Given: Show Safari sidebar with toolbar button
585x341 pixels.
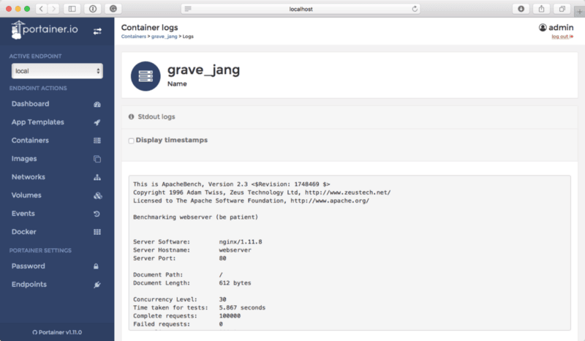Looking at the screenshot, I should 72,9.
